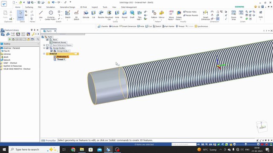
Task: Click Part Painter in quick toolbar
Action: click(168, 26)
